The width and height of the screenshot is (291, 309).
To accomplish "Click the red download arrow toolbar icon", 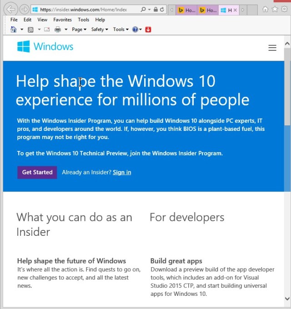I will coord(148,30).
